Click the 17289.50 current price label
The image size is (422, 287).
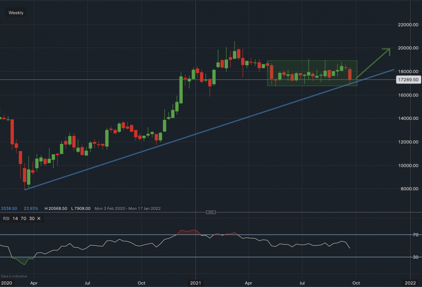click(408, 79)
